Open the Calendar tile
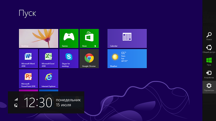Screen dimensions: 216x121 tap(127, 38)
